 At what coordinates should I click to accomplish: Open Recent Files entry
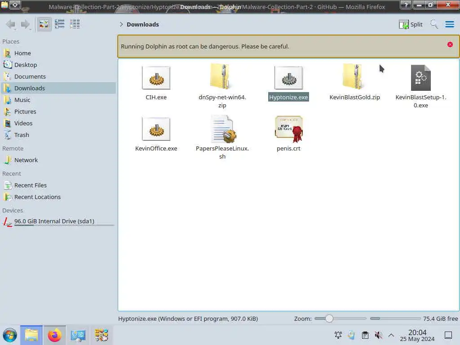point(58,186)
